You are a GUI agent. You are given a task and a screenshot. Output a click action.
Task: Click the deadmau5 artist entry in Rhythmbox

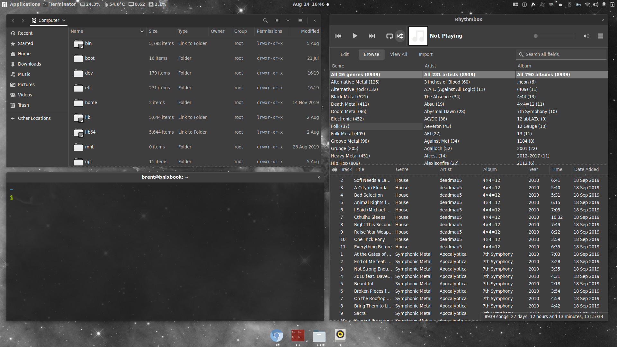coord(451,180)
